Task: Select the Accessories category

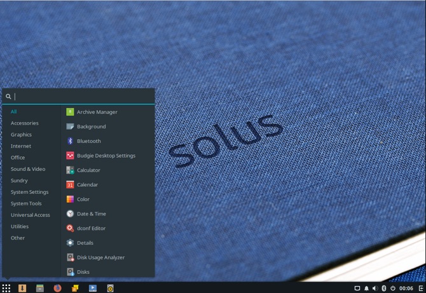Action: click(24, 123)
